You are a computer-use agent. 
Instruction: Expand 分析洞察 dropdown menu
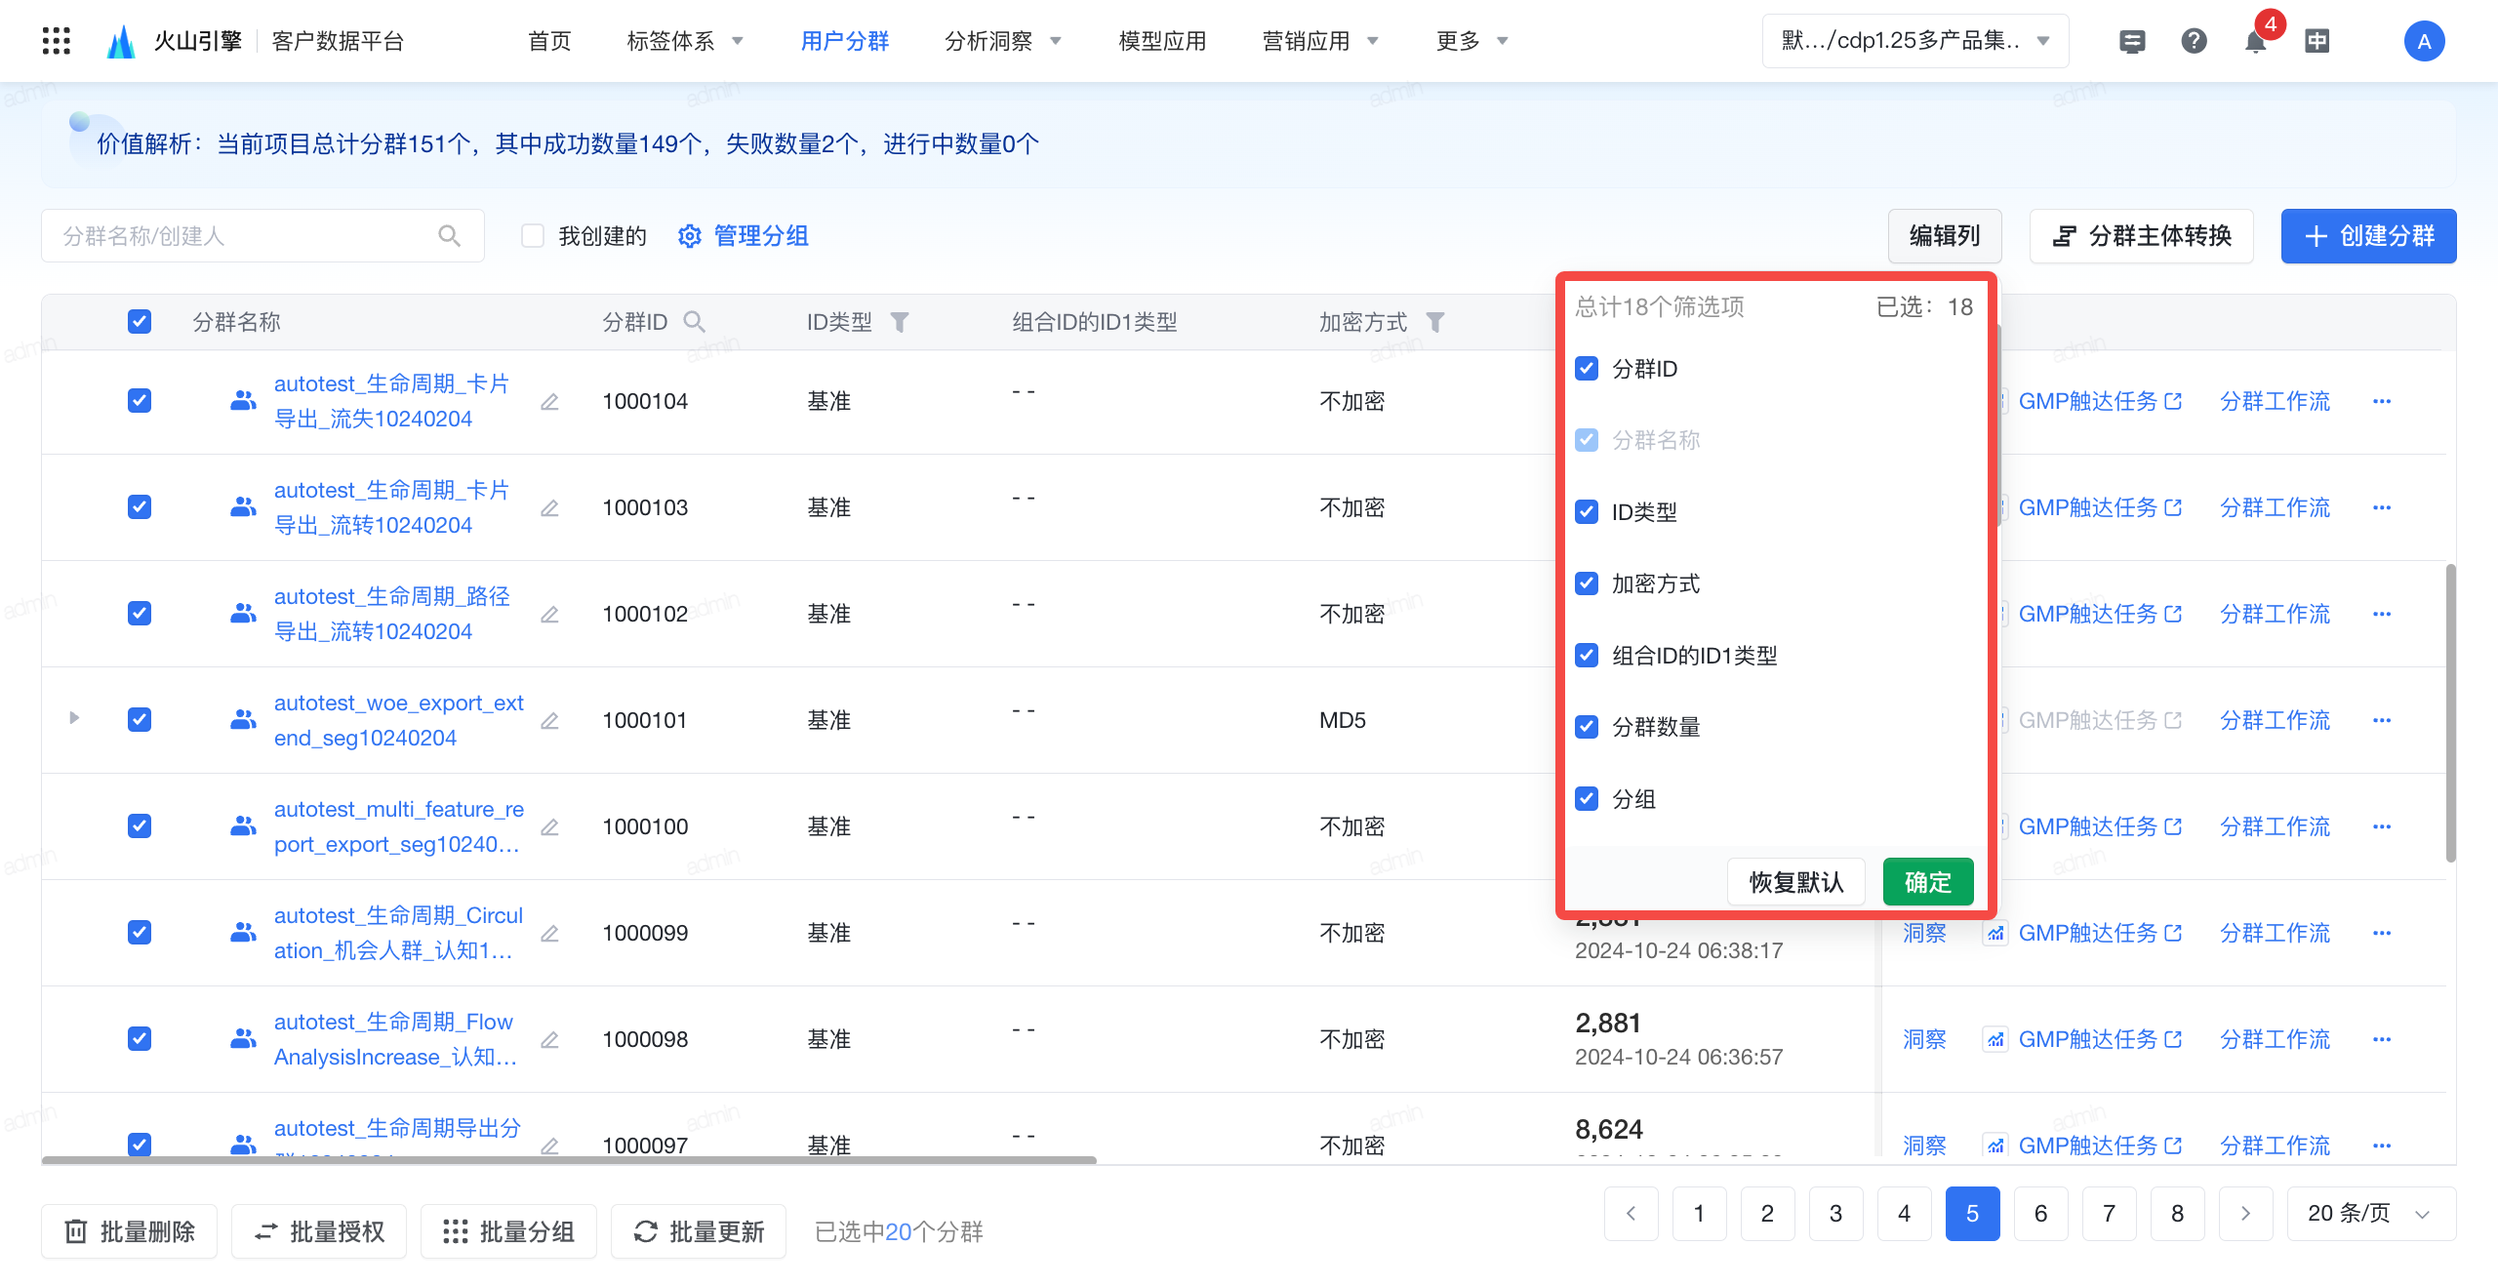pos(1003,41)
